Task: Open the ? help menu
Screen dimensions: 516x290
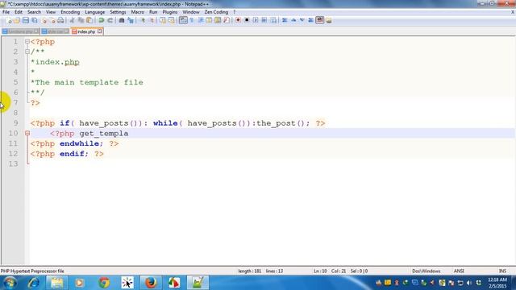Action: [235, 12]
